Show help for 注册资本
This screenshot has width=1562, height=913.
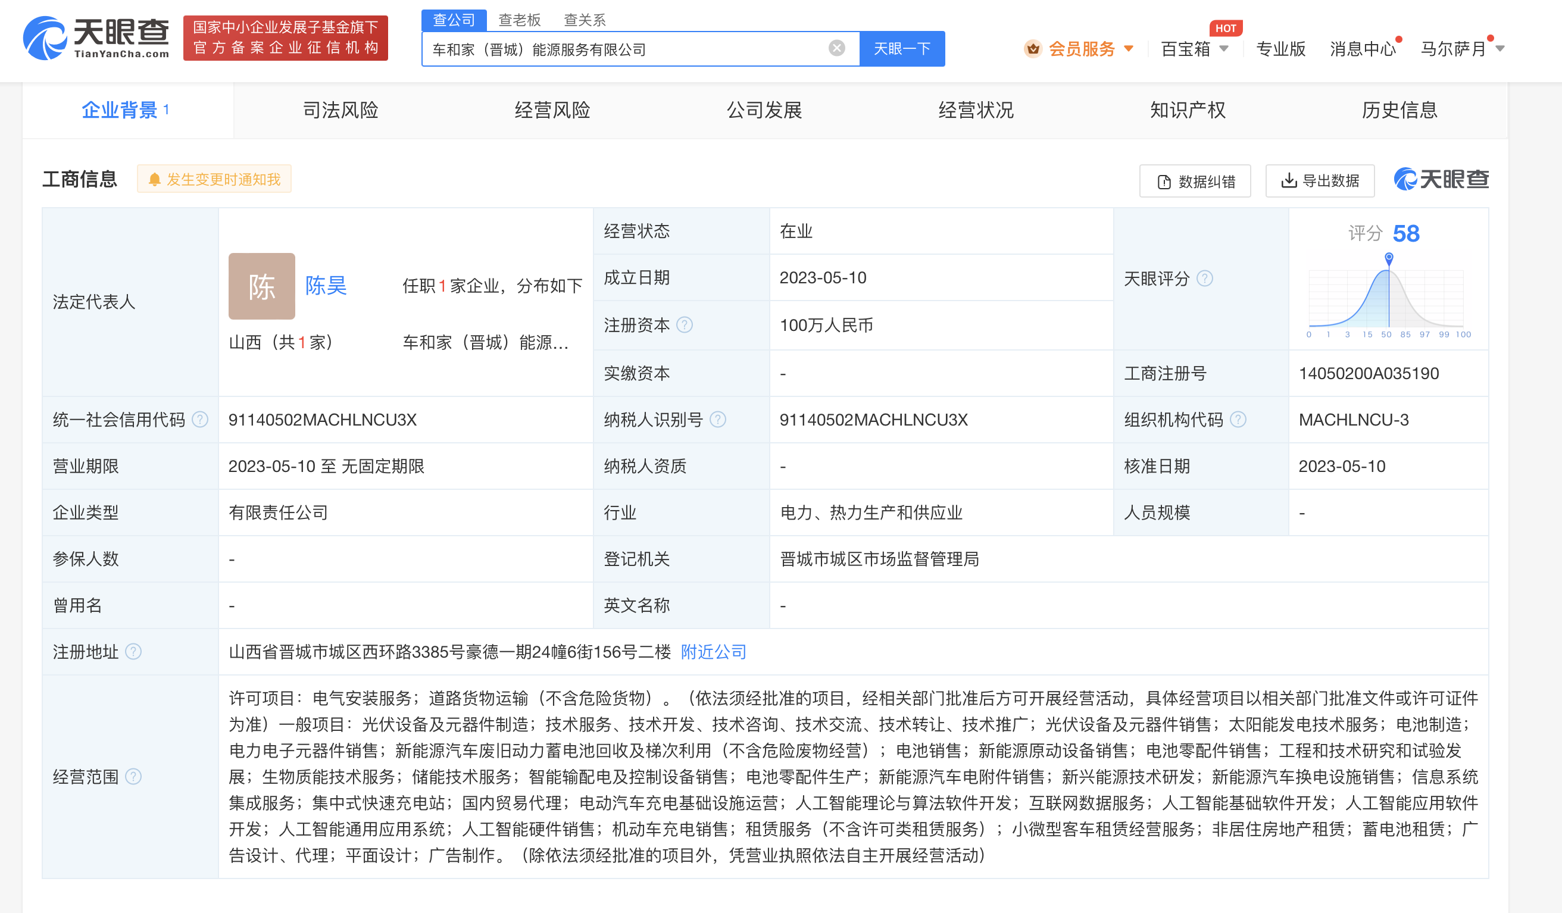(685, 325)
